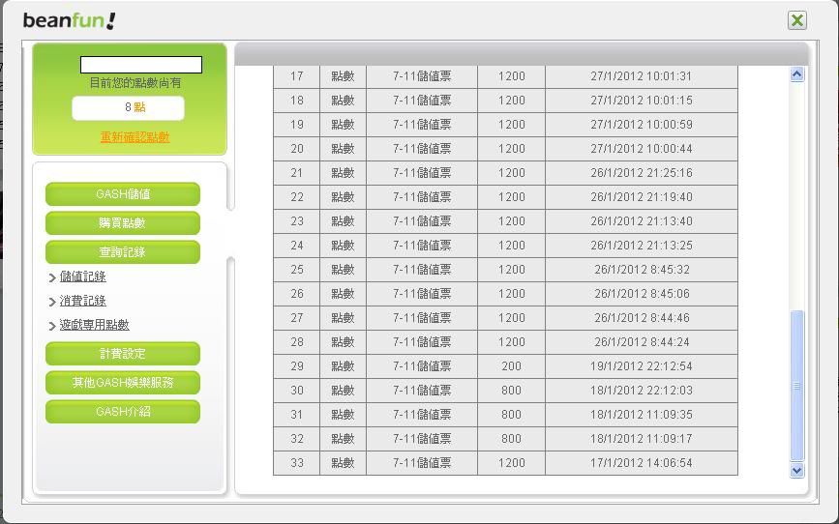
Task: Click the scrollbar up arrow
Action: (x=797, y=74)
